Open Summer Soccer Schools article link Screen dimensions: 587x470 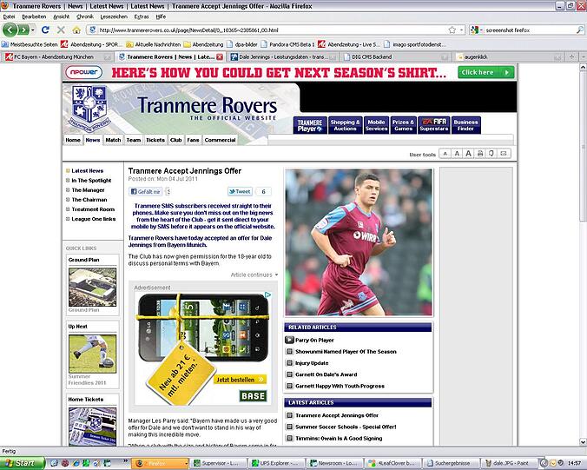(x=346, y=427)
